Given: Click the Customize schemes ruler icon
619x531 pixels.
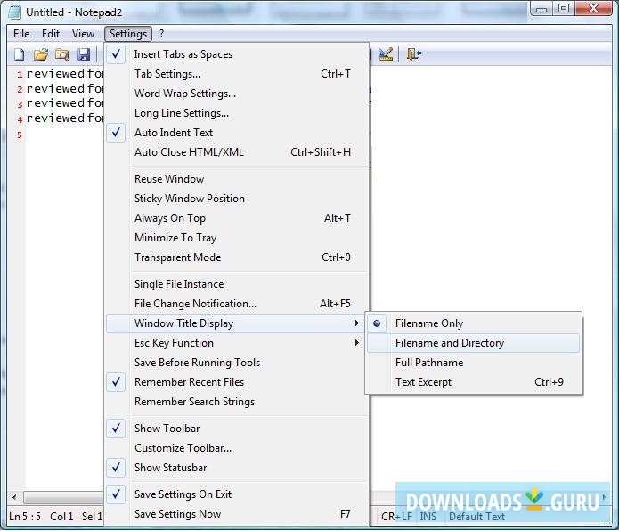Looking at the screenshot, I should tap(386, 54).
